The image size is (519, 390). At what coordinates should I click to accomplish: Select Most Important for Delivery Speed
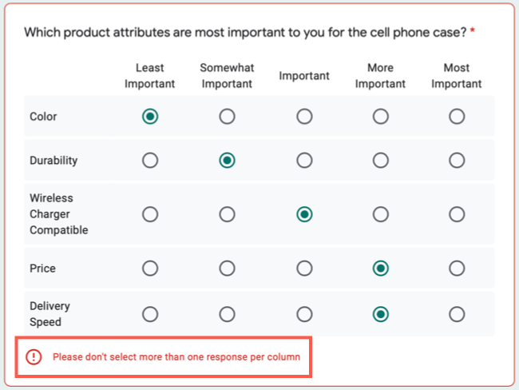point(457,314)
